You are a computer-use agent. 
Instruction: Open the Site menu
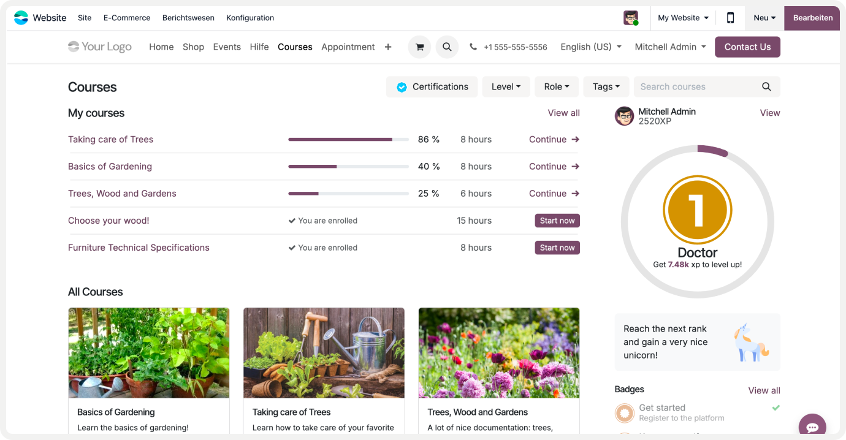(85, 18)
